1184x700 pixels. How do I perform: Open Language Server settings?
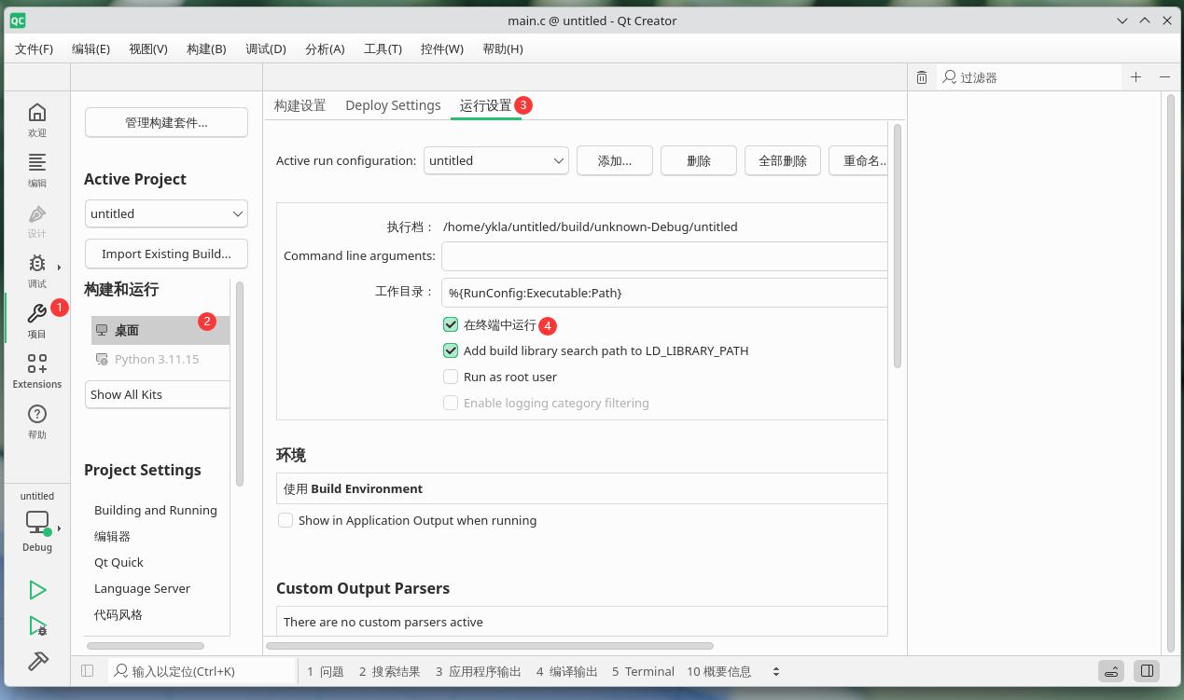142,588
